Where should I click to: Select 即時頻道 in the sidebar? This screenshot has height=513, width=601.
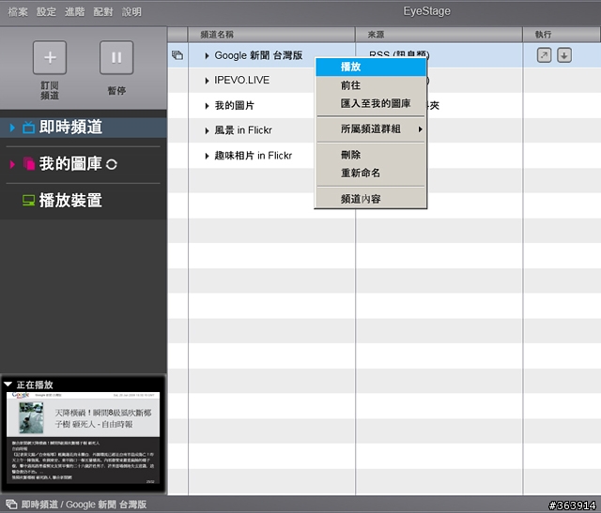(x=84, y=128)
